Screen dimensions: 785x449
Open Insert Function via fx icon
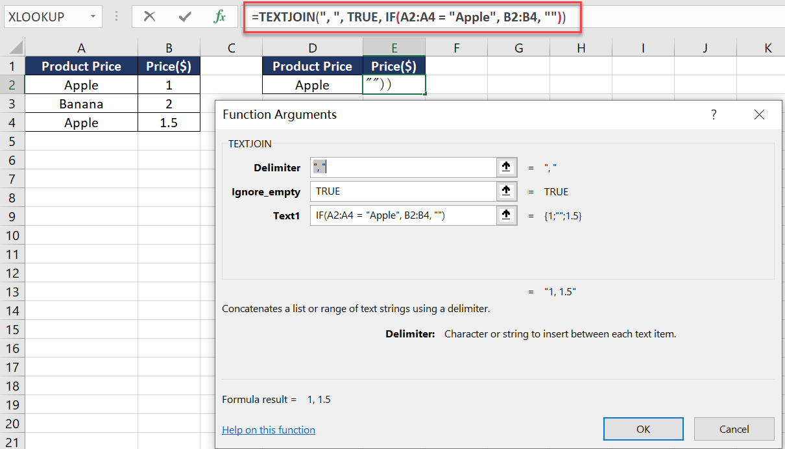219,17
